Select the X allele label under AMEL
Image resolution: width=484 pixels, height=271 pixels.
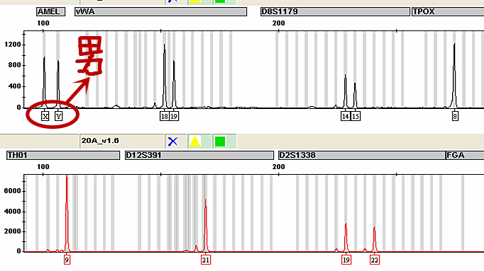[x=45, y=116]
